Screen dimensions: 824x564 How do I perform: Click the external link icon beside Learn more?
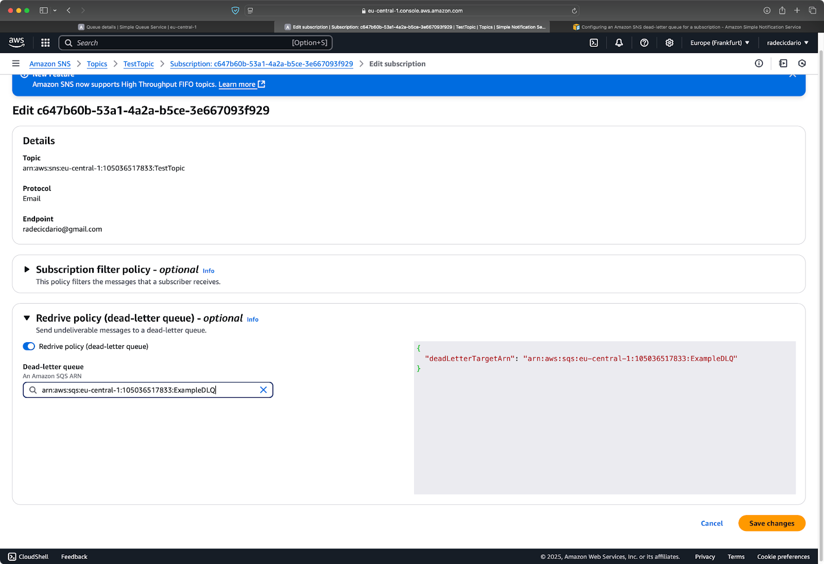[262, 84]
